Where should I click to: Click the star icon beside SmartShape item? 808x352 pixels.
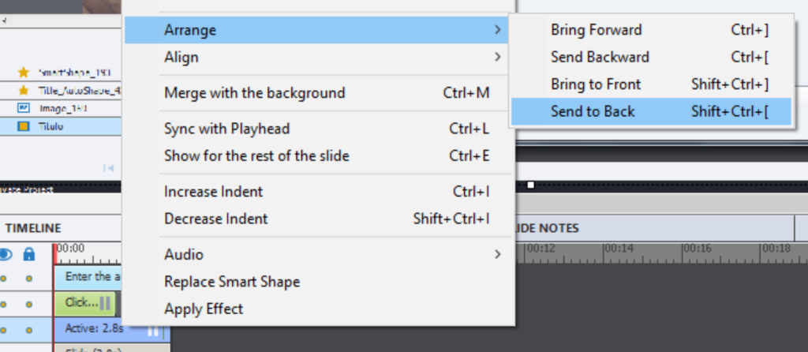pos(24,72)
